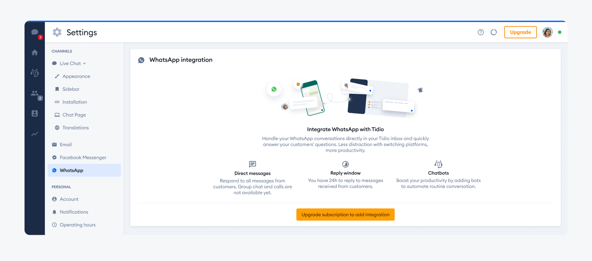Click the Settings gear icon in header
This screenshot has width=592, height=261.
(x=57, y=33)
